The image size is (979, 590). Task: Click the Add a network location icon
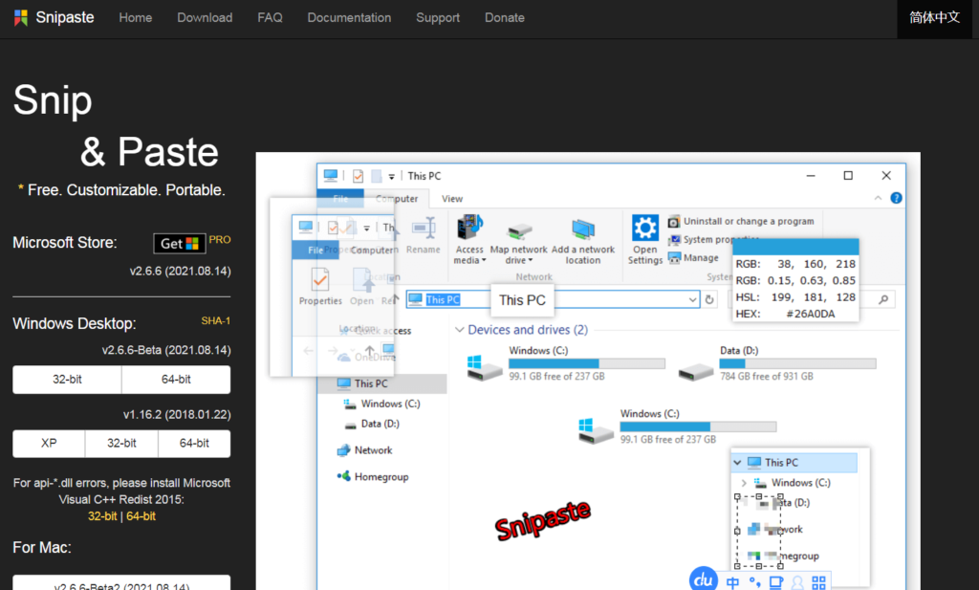pos(582,229)
